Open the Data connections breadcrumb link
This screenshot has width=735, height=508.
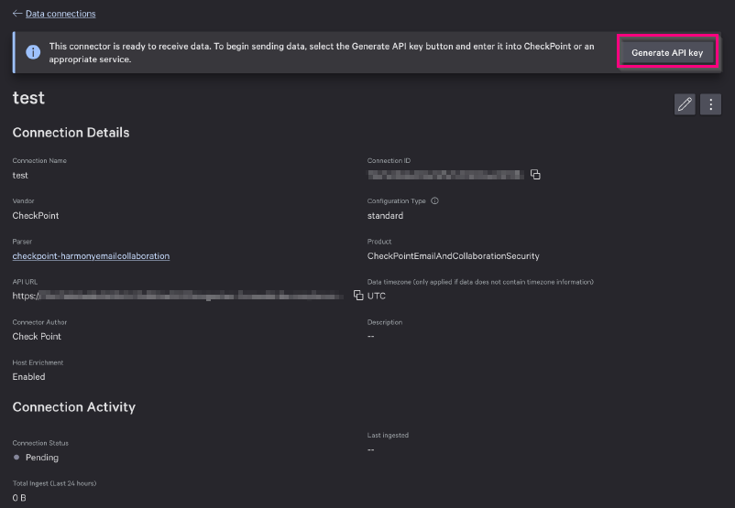[60, 14]
